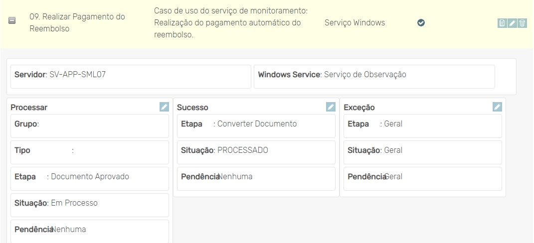Click the active status checkmark icon
This screenshot has width=534, height=243.
pyautogui.click(x=421, y=23)
